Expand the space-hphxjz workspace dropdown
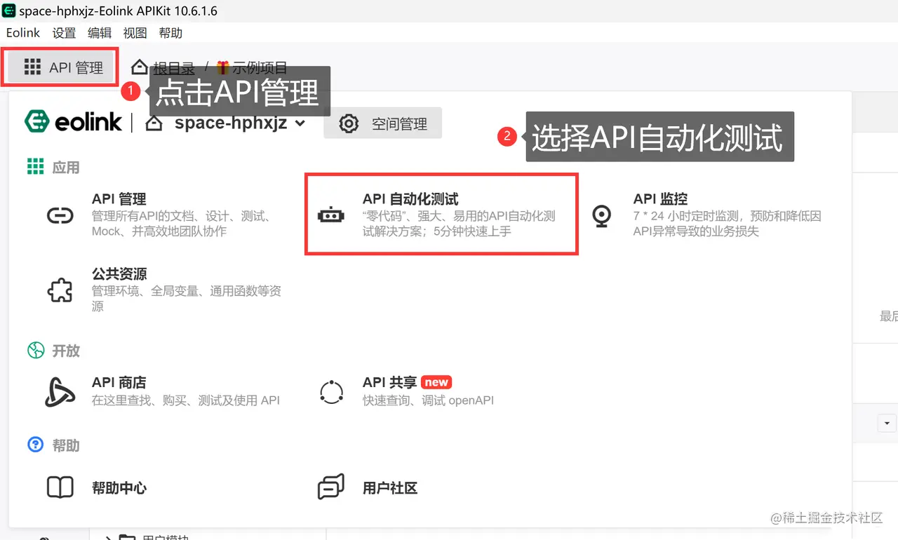The height and width of the screenshot is (540, 898). [300, 124]
